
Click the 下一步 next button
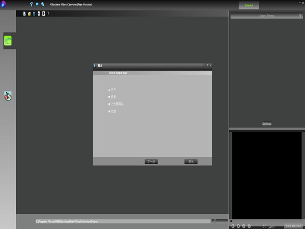(x=151, y=161)
